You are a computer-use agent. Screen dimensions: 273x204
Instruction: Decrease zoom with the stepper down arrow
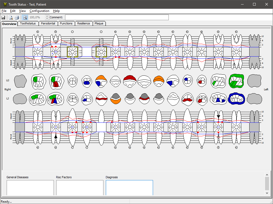click(47, 19)
